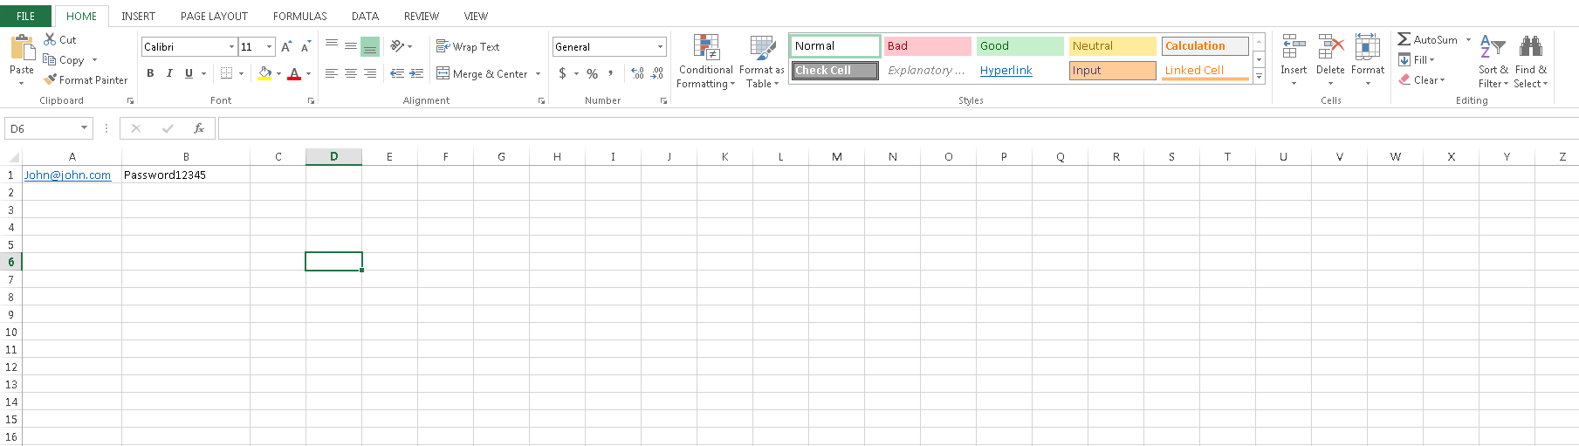Click the Percent Style icon

click(x=593, y=73)
